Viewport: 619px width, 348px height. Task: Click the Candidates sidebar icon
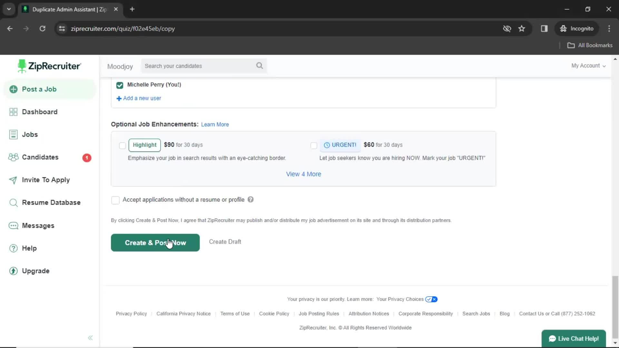13,157
